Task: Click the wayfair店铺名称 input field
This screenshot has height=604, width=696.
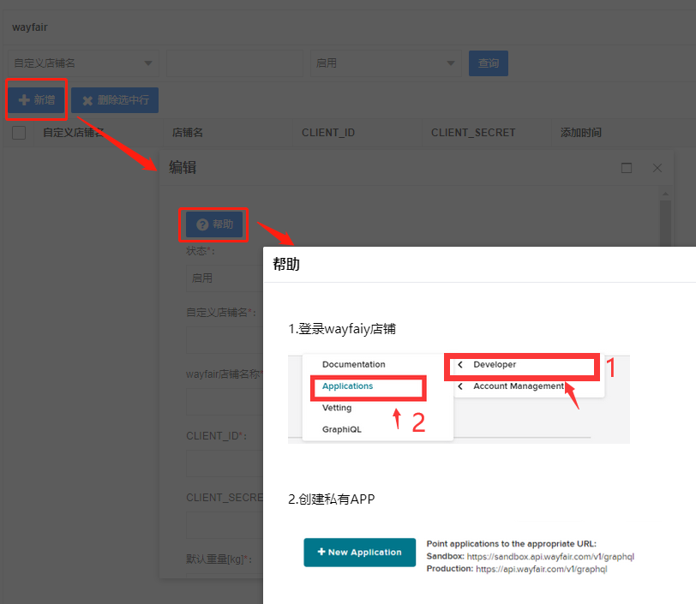Action: coord(225,402)
